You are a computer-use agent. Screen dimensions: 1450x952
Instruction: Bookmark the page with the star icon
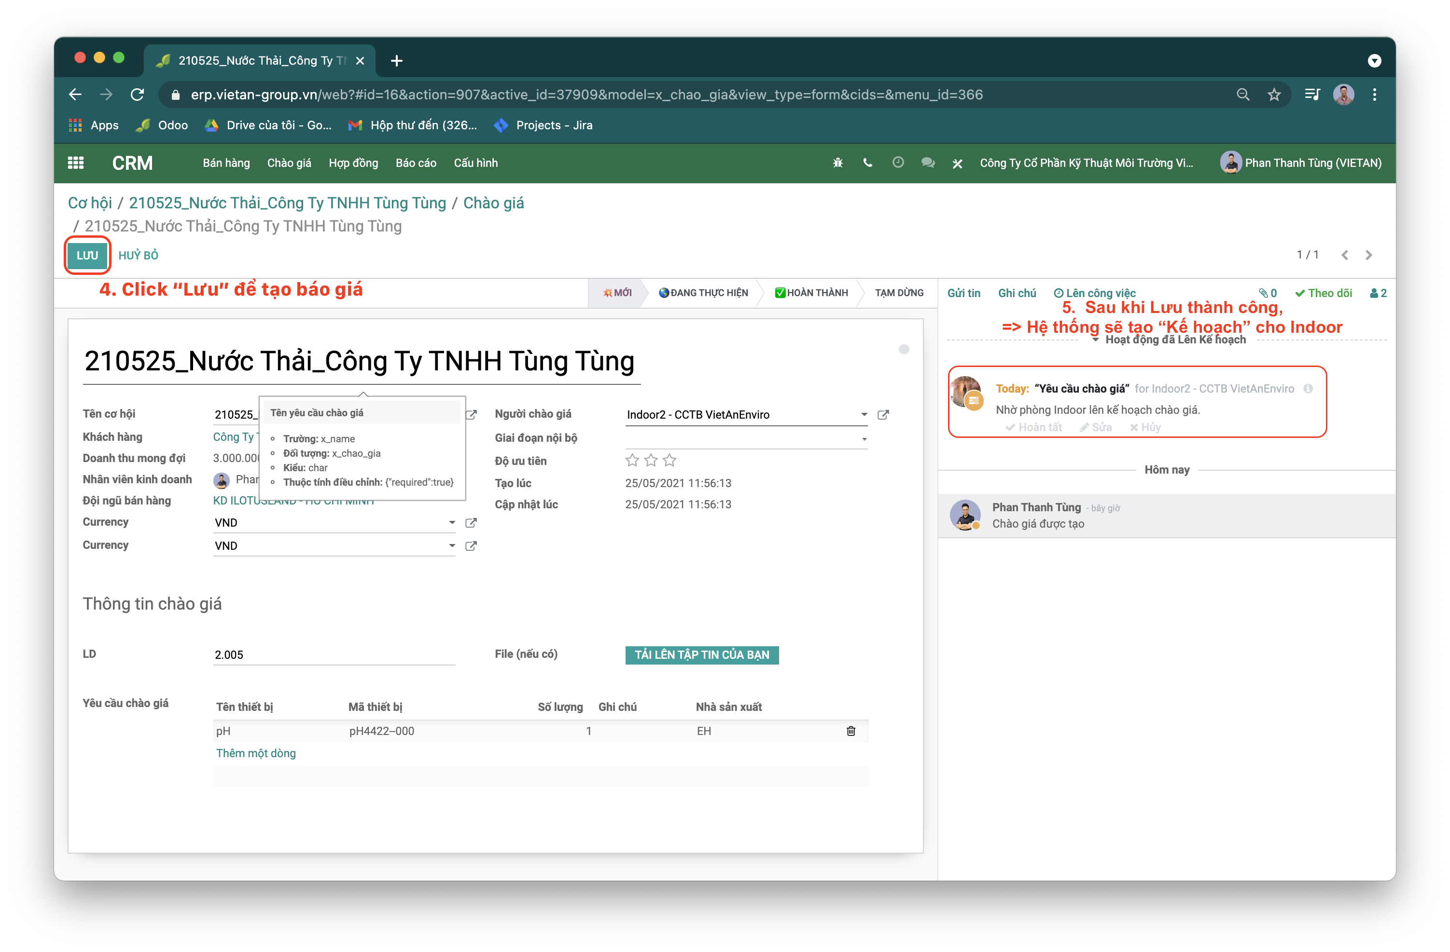[1274, 95]
